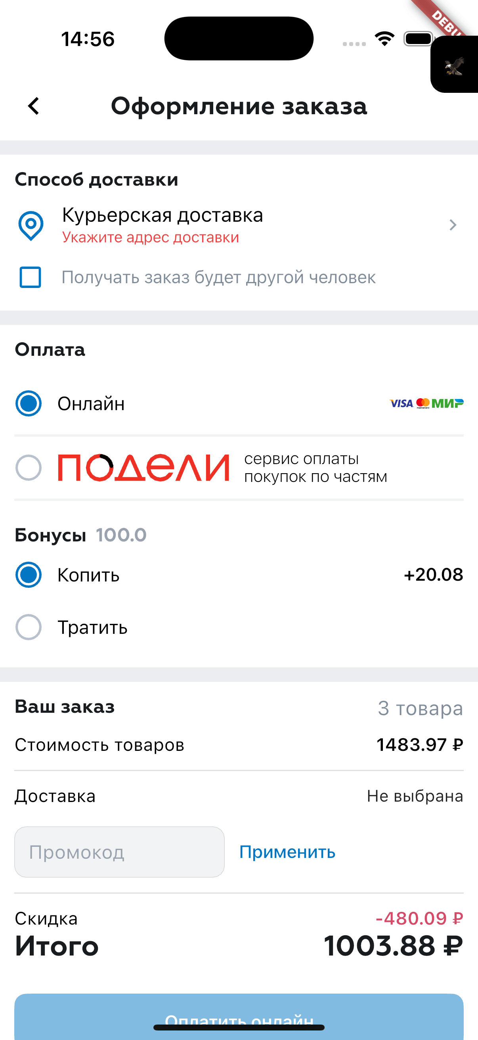Tap the '3 товара' order count
This screenshot has width=478, height=1040.
click(x=420, y=708)
